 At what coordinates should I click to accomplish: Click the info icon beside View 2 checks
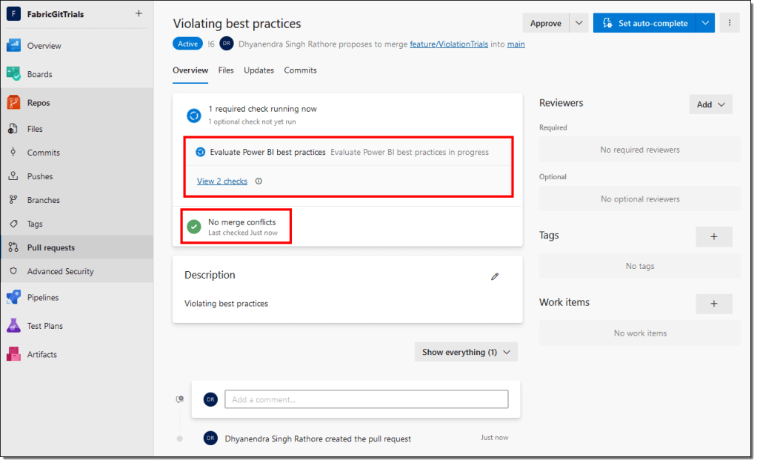pyautogui.click(x=259, y=181)
